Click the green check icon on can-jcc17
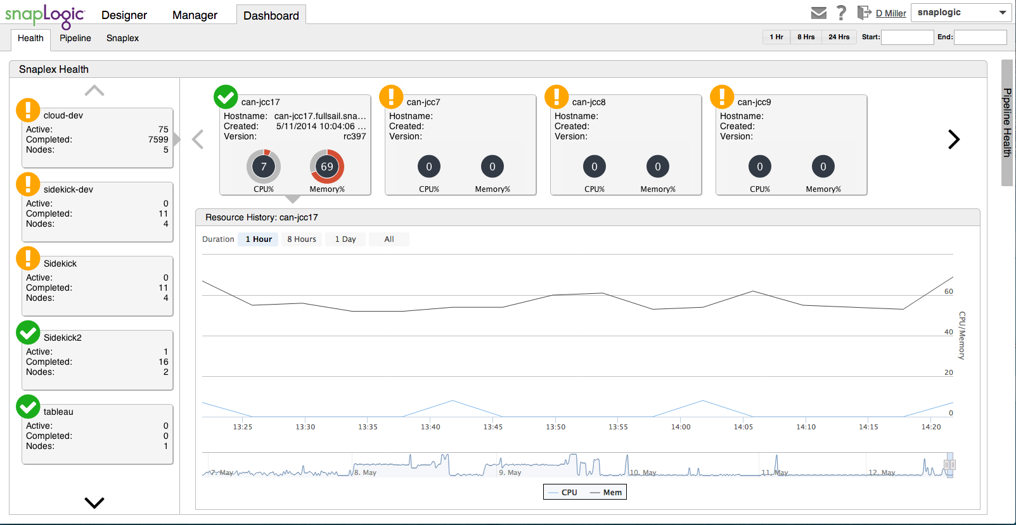 [226, 97]
